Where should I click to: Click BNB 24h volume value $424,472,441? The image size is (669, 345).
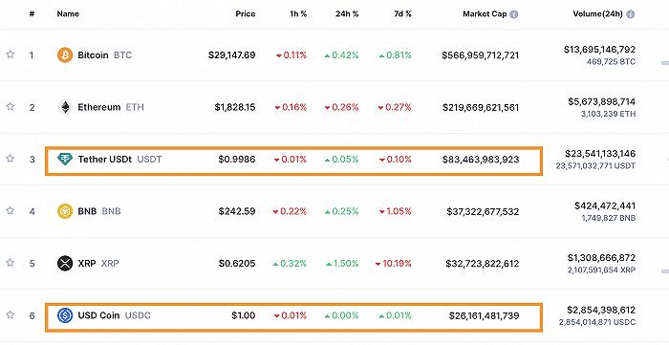coord(605,206)
